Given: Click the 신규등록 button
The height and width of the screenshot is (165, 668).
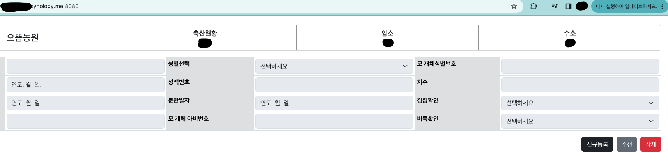Looking at the screenshot, I should (x=597, y=144).
